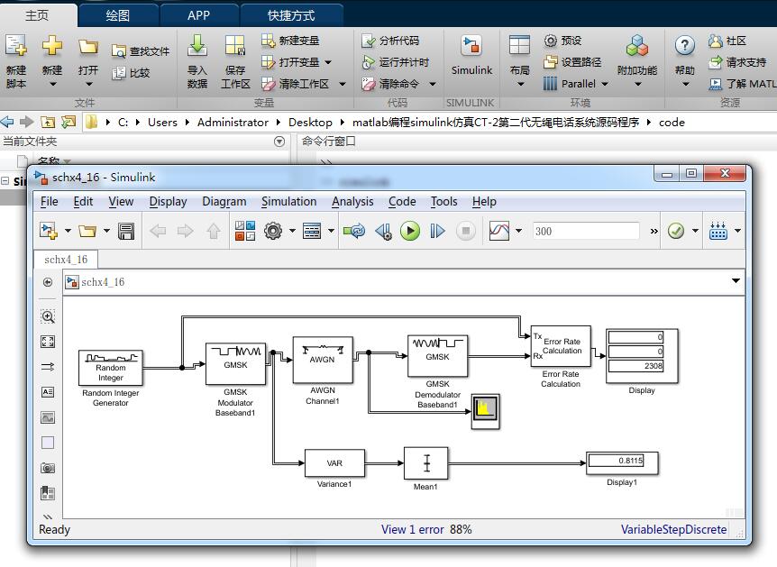Switch to the APP ribbon tab
The width and height of the screenshot is (777, 567).
[198, 15]
